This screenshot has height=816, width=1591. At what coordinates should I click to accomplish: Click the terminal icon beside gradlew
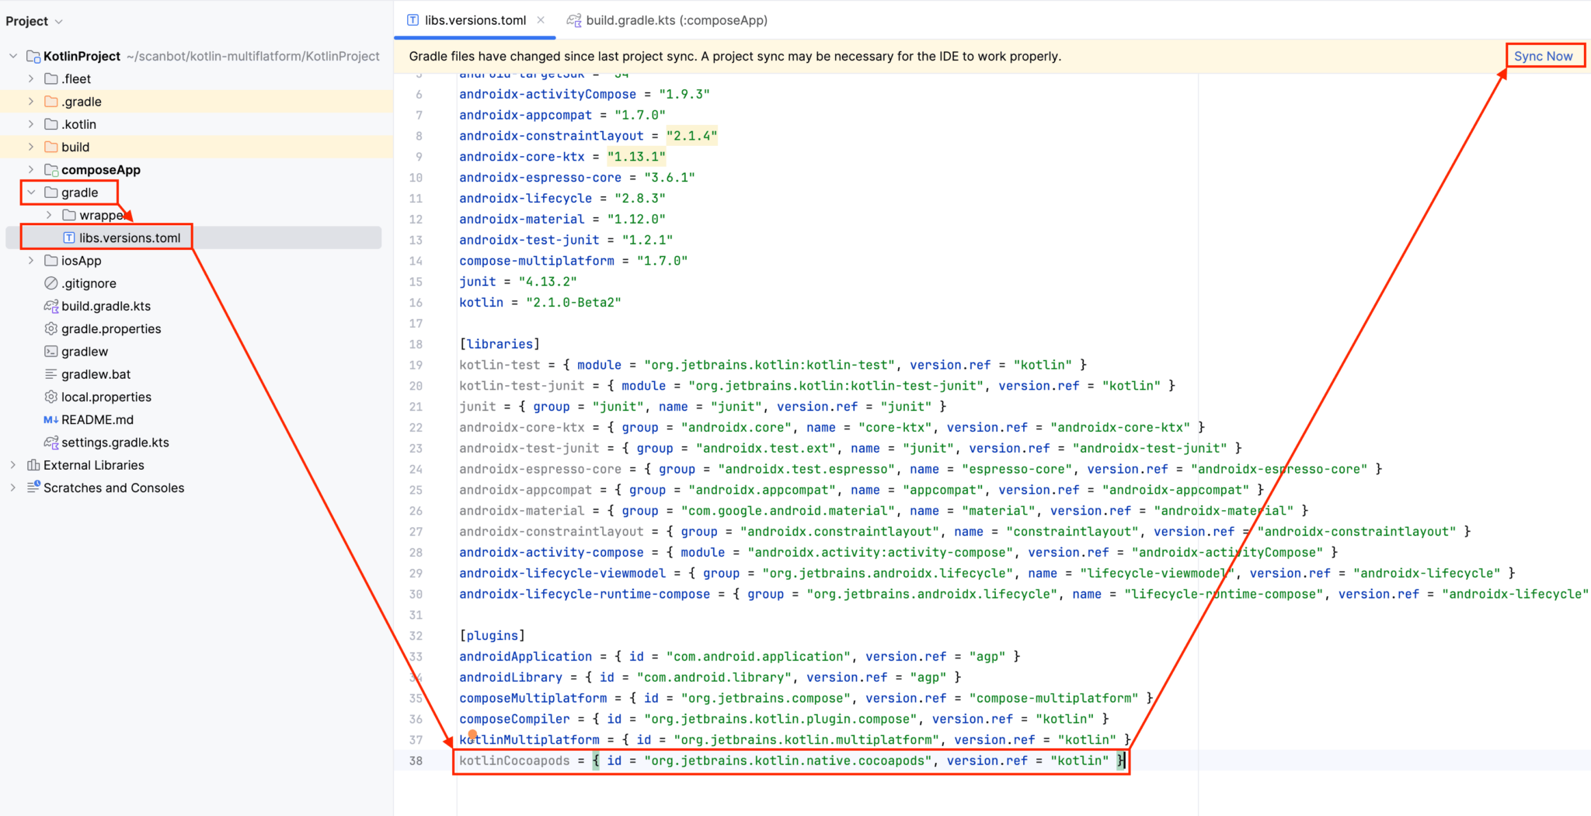click(50, 351)
